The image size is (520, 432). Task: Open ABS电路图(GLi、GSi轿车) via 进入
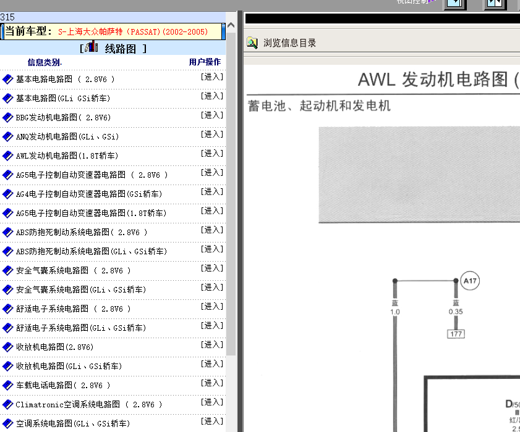coord(212,249)
